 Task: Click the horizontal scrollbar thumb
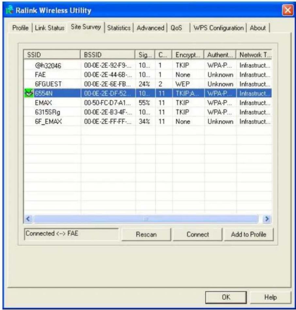pyautogui.click(x=146, y=219)
